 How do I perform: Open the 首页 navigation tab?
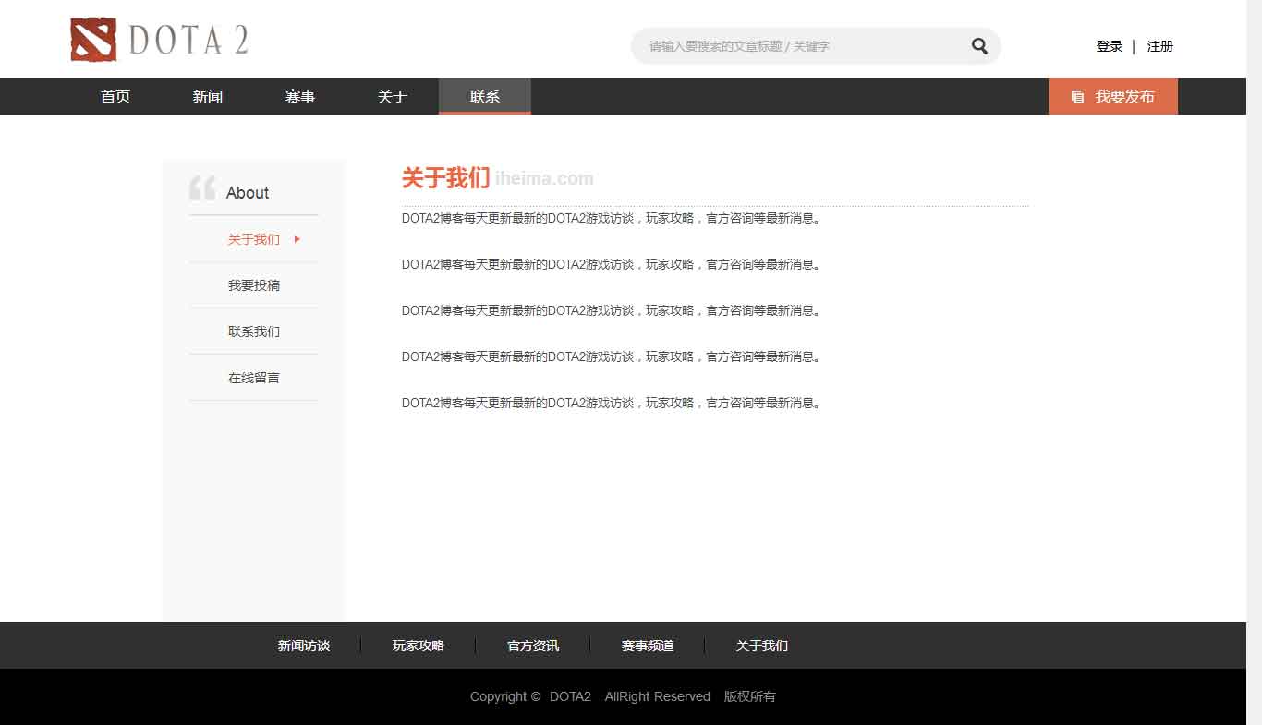pos(115,97)
